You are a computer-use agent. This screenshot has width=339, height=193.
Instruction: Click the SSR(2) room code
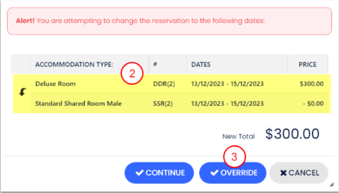(163, 103)
